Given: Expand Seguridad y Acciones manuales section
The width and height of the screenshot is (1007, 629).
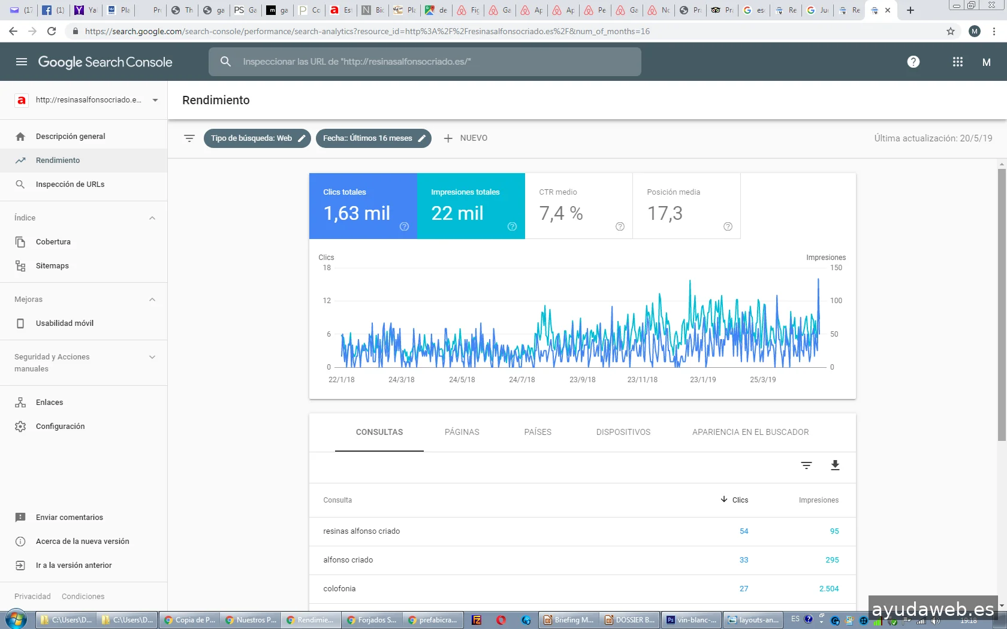Looking at the screenshot, I should tap(152, 357).
